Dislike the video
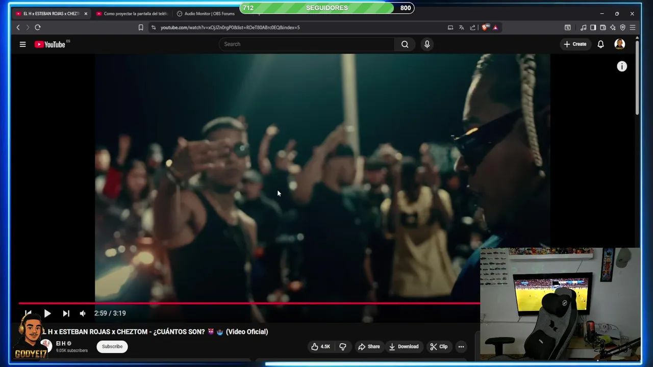The width and height of the screenshot is (653, 367). coord(343,347)
